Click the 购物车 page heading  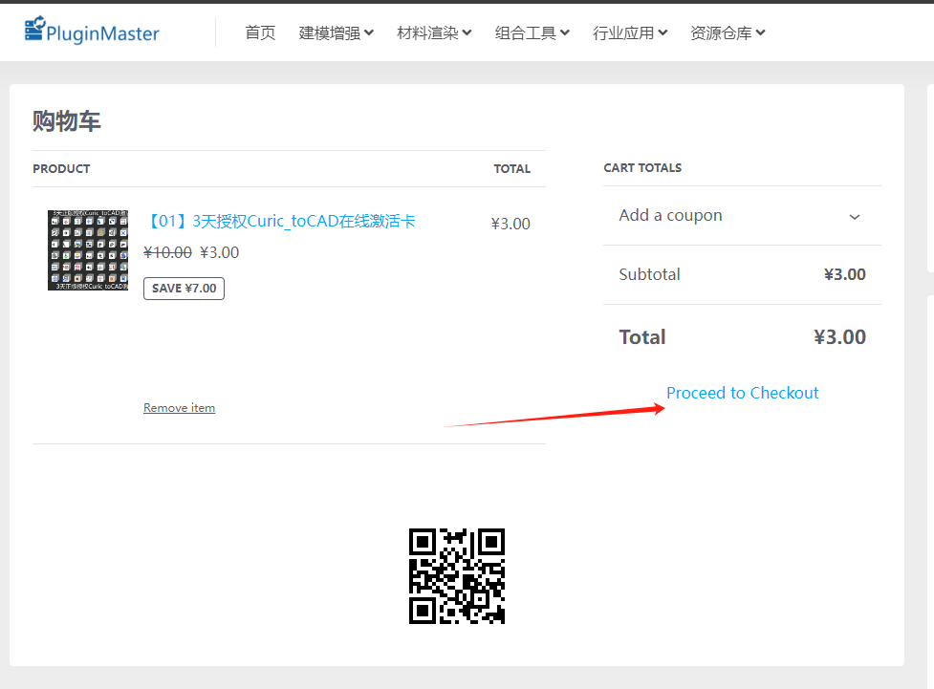(x=67, y=121)
